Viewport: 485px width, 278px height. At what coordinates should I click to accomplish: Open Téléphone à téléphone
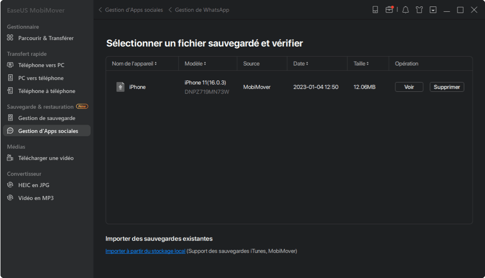point(47,91)
